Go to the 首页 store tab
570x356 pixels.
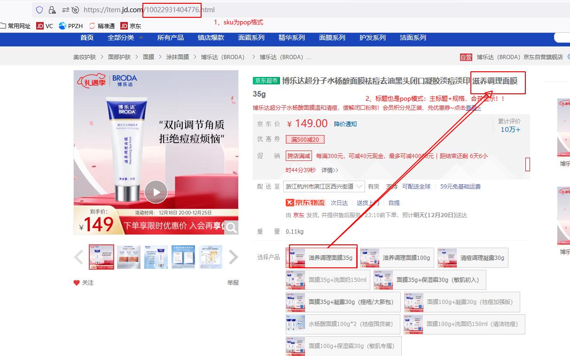click(x=87, y=38)
